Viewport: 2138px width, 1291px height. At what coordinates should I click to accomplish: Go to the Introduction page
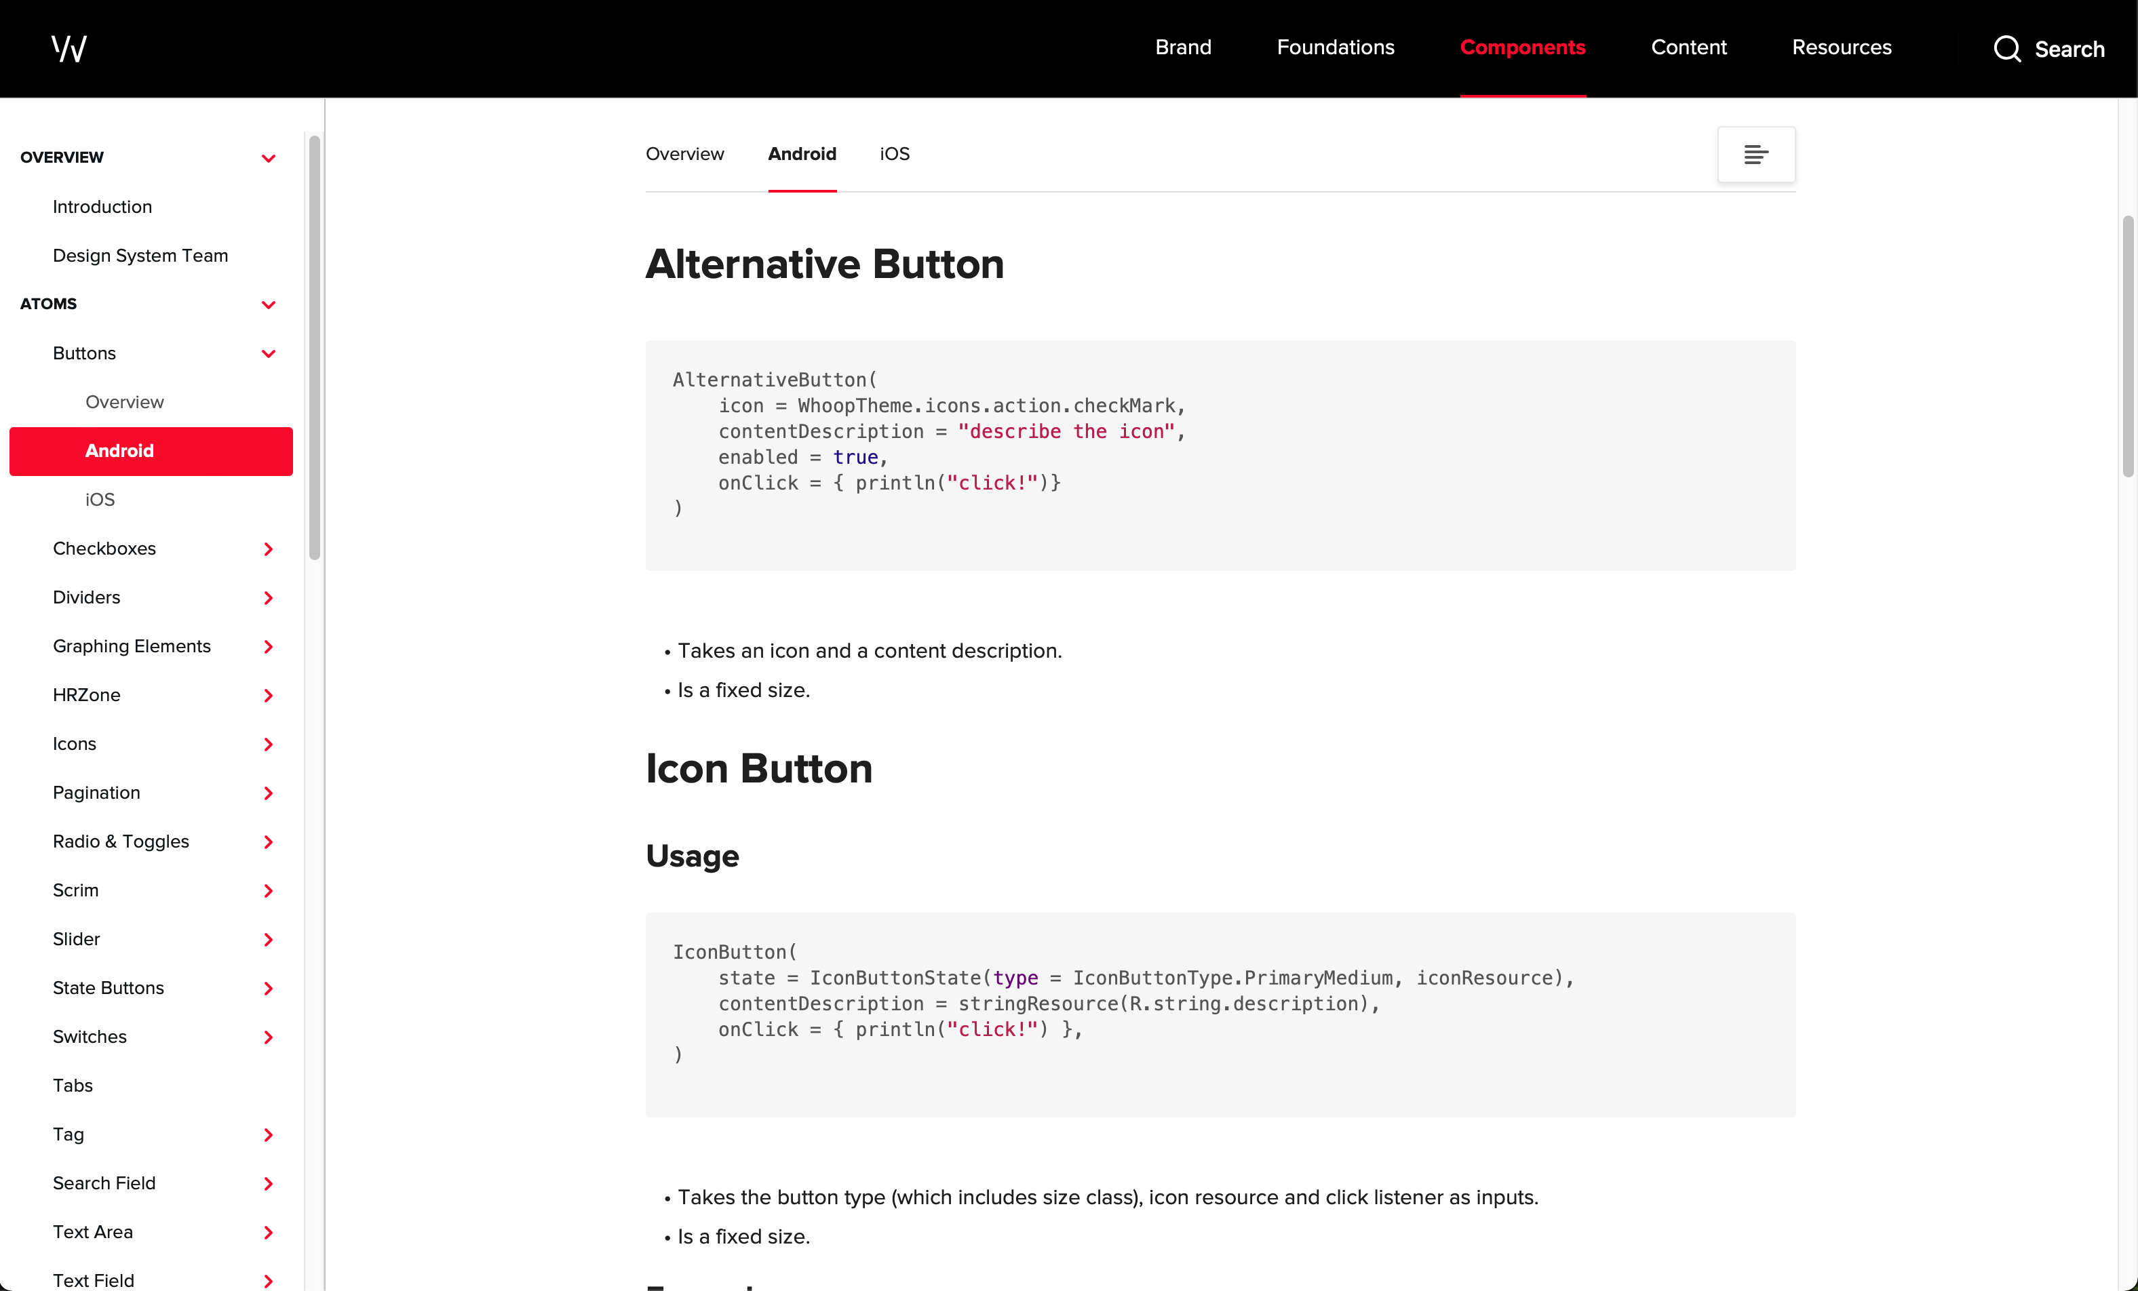[102, 207]
